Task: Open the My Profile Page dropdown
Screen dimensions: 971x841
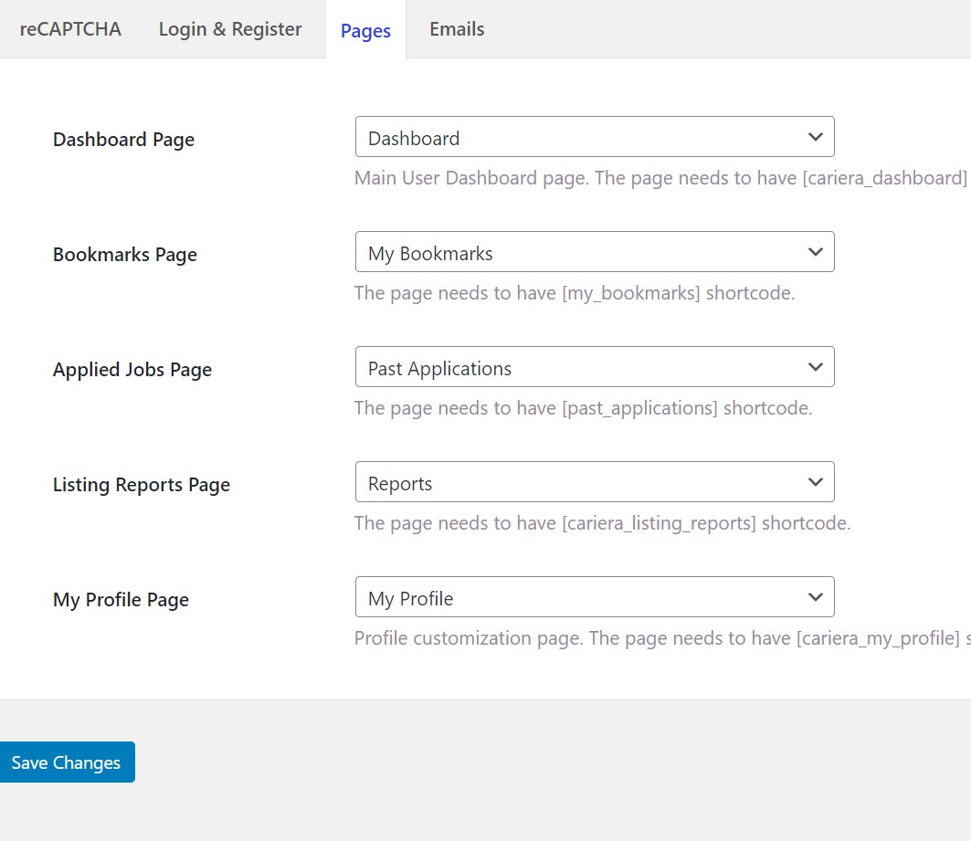Action: click(595, 597)
